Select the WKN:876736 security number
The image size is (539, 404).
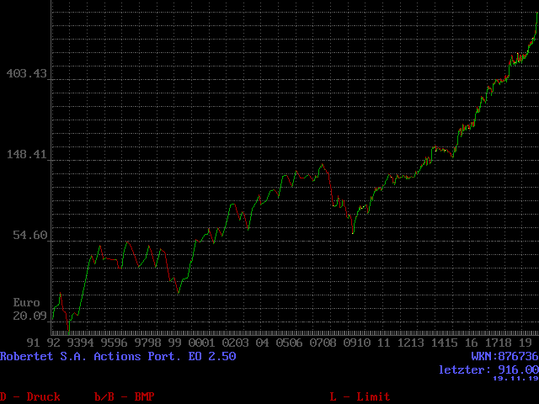(x=504, y=356)
